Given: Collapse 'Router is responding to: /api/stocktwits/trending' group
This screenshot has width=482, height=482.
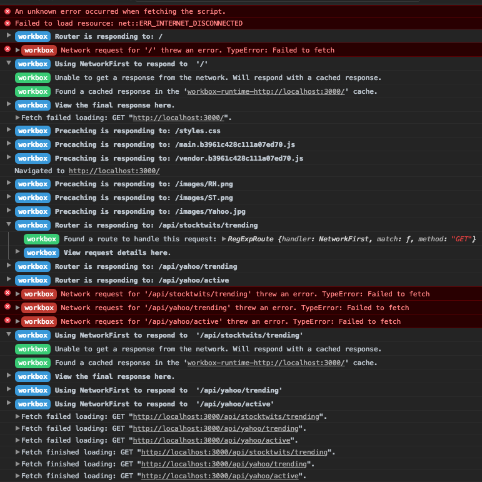Looking at the screenshot, I should coord(9,225).
